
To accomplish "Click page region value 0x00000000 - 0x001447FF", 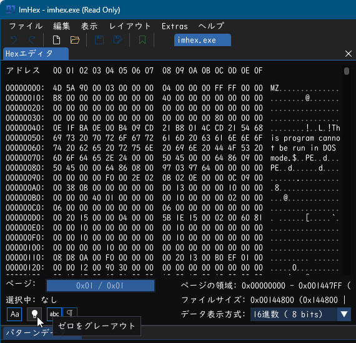I will 292,286.
